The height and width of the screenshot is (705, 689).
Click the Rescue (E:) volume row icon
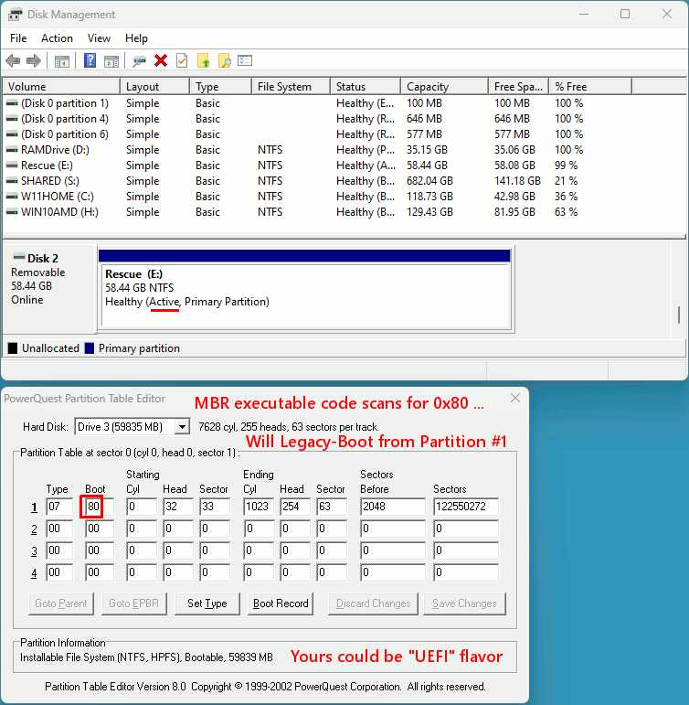[12, 166]
